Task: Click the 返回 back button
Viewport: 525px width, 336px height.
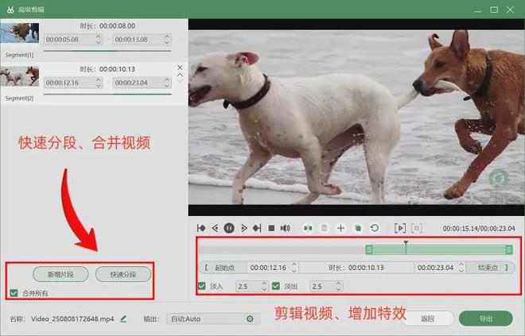Action: pyautogui.click(x=428, y=319)
